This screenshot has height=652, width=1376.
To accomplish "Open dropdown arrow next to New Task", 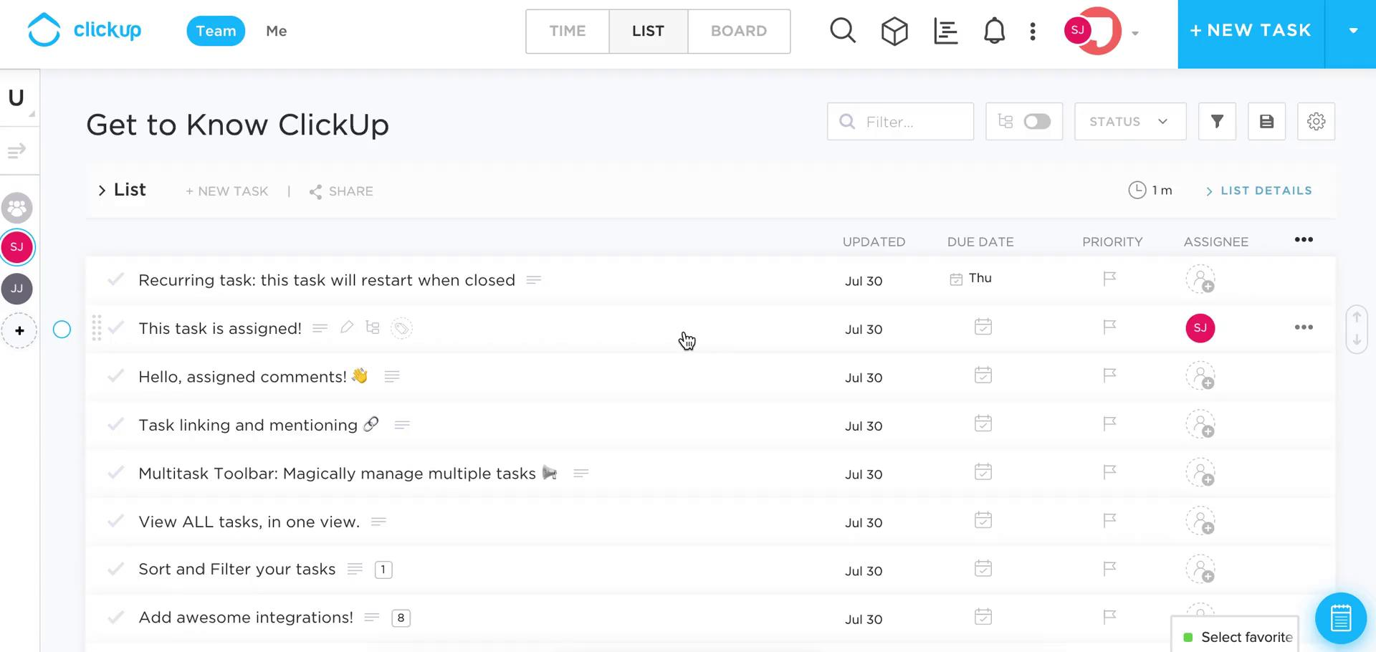I will [x=1353, y=31].
